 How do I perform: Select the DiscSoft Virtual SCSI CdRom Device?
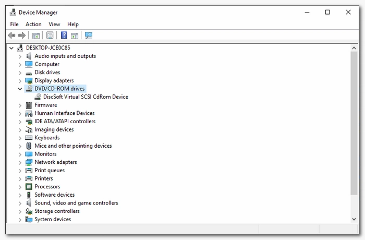pos(86,97)
